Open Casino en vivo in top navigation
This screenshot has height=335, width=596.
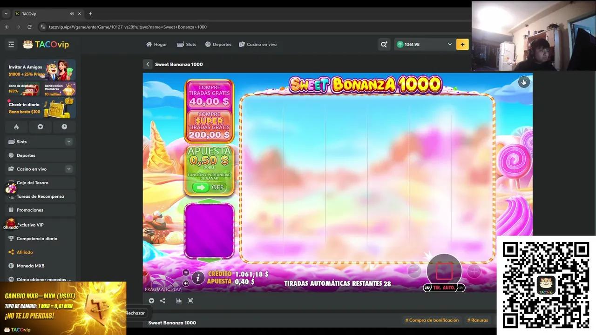[x=257, y=45]
